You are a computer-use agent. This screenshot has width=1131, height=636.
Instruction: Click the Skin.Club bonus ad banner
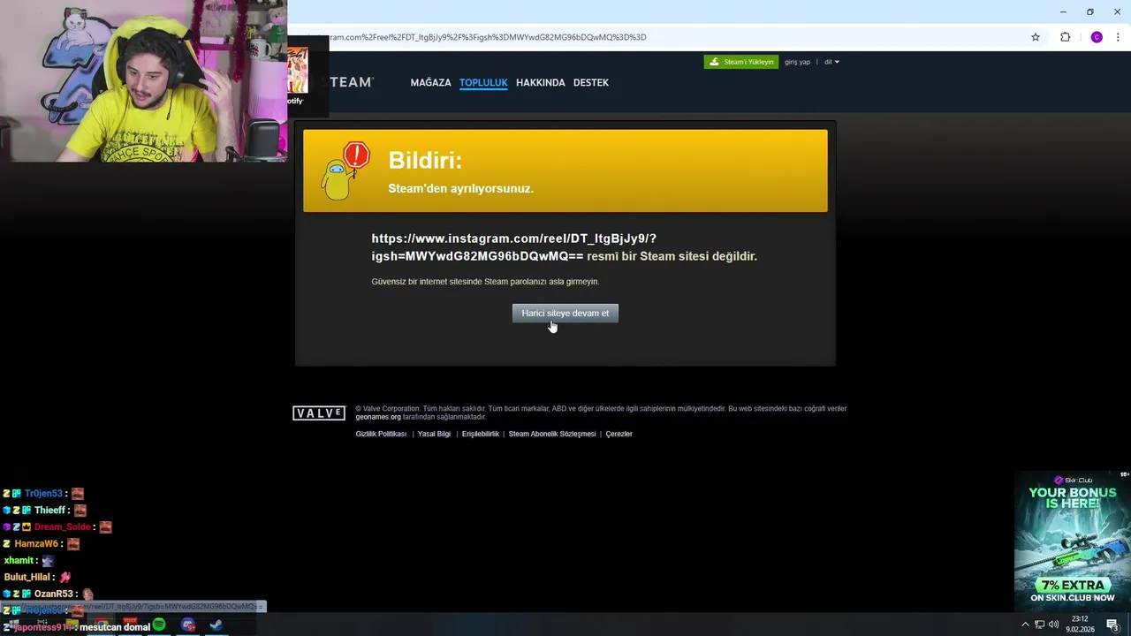(x=1073, y=541)
